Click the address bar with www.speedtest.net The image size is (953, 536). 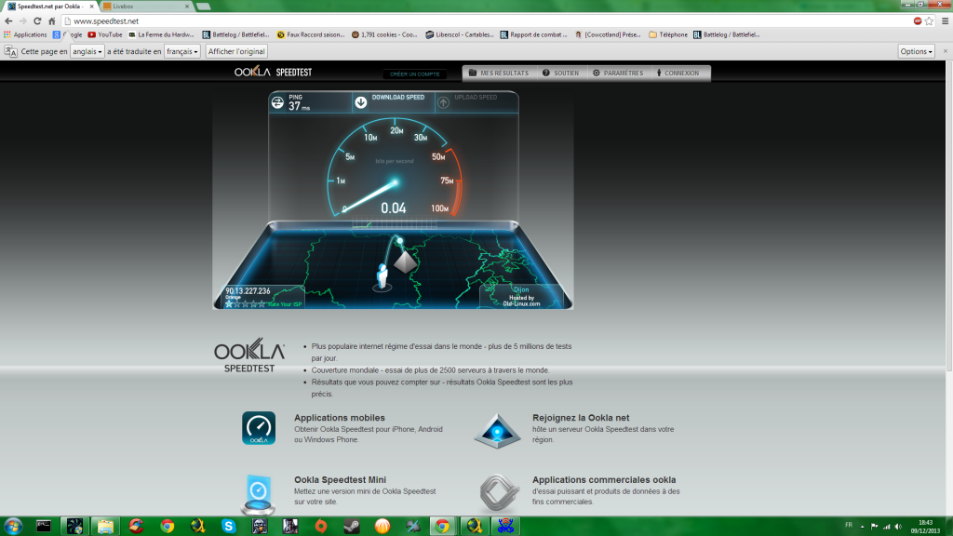pyautogui.click(x=486, y=21)
